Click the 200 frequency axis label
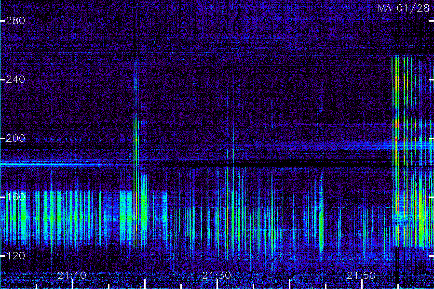Viewport: 434px width, 289px height. coord(15,138)
